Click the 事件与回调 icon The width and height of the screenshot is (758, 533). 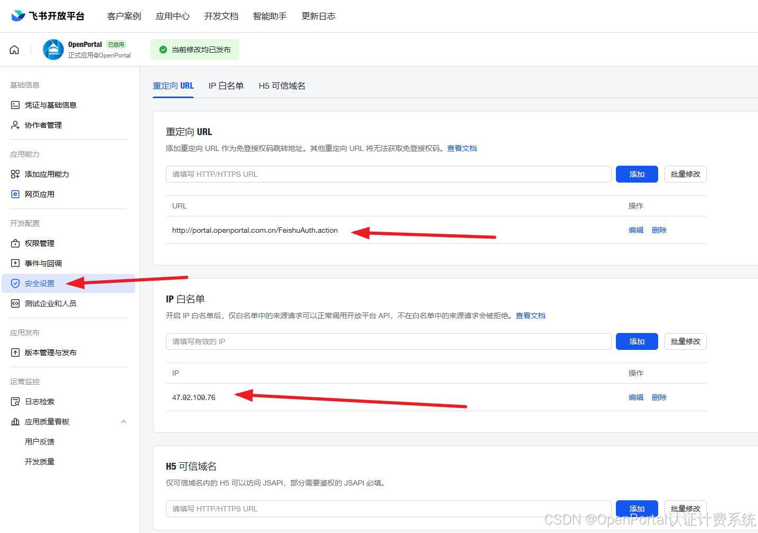point(15,263)
